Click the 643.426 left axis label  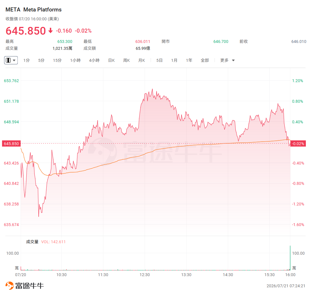pos(11,163)
